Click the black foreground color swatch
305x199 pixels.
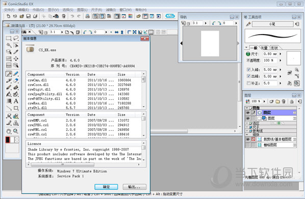[x=8, y=140]
